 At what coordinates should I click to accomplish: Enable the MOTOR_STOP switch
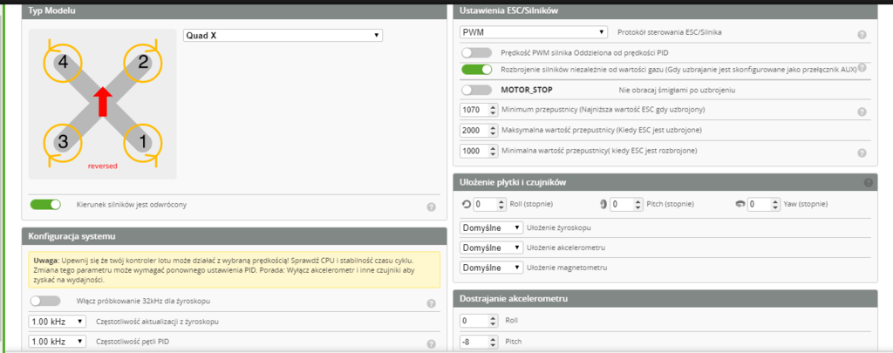[476, 90]
